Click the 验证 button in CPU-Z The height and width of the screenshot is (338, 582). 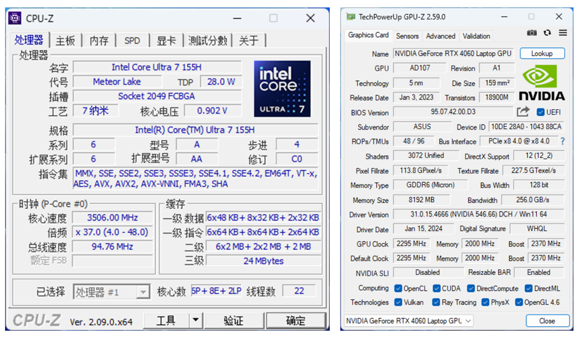[x=233, y=321]
